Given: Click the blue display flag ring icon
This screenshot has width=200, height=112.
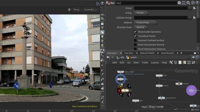Looking at the screenshot, I should pos(129,86).
